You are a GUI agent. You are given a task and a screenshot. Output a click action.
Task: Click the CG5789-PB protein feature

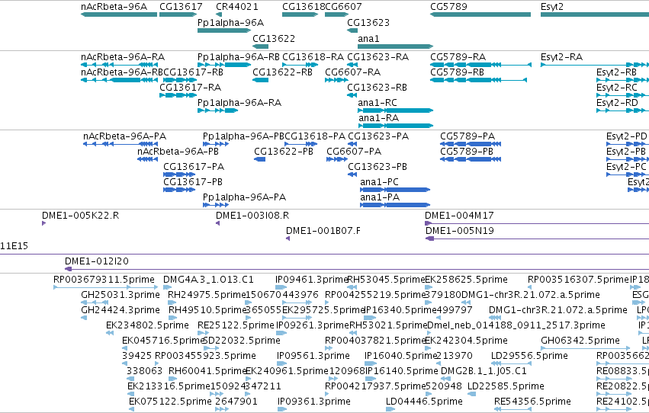[x=471, y=159]
